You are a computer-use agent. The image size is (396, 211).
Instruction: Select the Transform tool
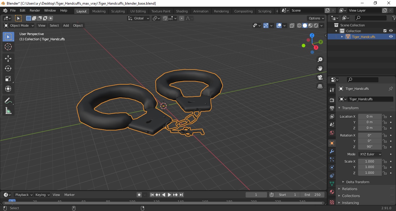coord(8,89)
